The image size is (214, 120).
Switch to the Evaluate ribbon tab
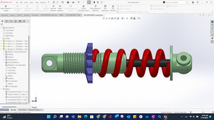(35, 15)
